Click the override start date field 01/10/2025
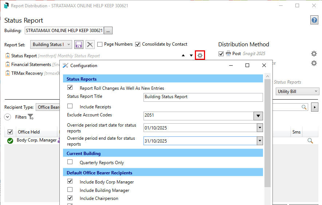 [200, 128]
